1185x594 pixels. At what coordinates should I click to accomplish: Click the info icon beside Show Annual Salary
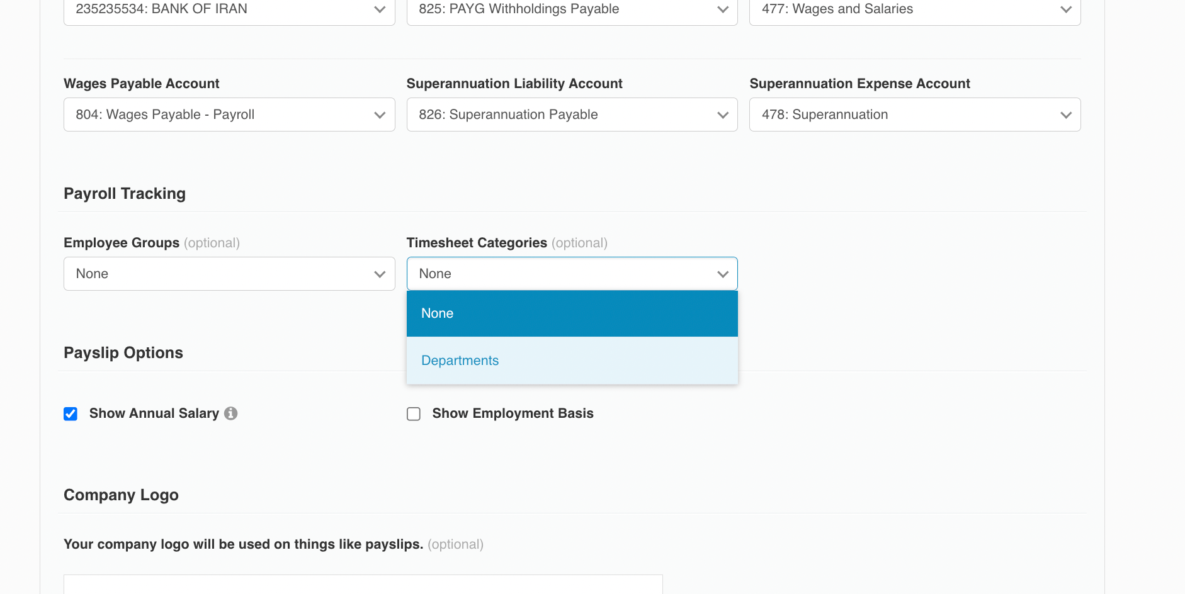coord(231,413)
